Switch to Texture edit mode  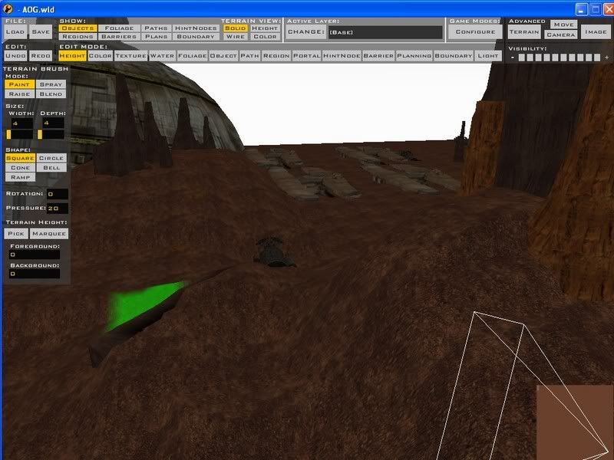point(130,56)
